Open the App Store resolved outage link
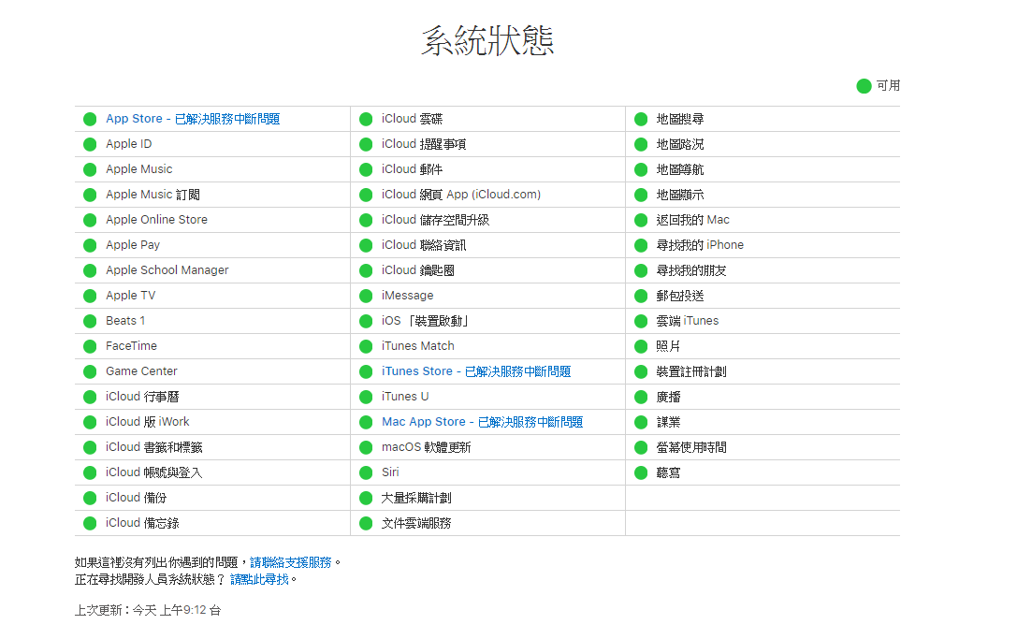Screen dimensions: 1017x639 click(x=193, y=119)
